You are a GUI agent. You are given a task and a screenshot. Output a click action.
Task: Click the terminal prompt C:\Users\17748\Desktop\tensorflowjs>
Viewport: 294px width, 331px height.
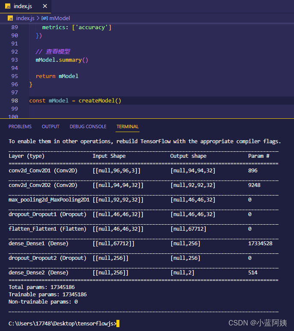(x=62, y=324)
